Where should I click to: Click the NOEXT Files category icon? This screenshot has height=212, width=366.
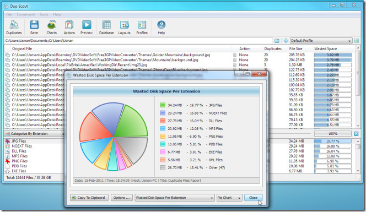coord(8,146)
